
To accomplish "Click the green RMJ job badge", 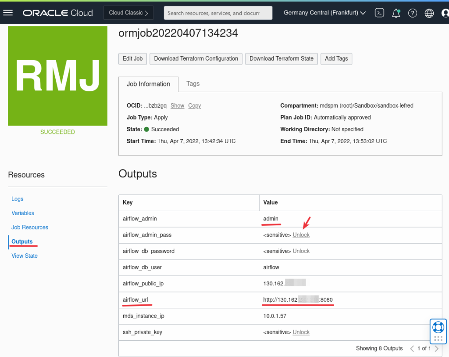I will (x=57, y=76).
